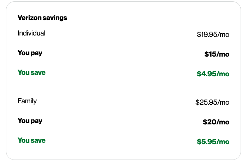Click You pay under Individual plan
The height and width of the screenshot is (162, 248).
[30, 53]
